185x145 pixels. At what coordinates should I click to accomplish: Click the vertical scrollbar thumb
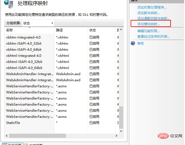[121, 118]
